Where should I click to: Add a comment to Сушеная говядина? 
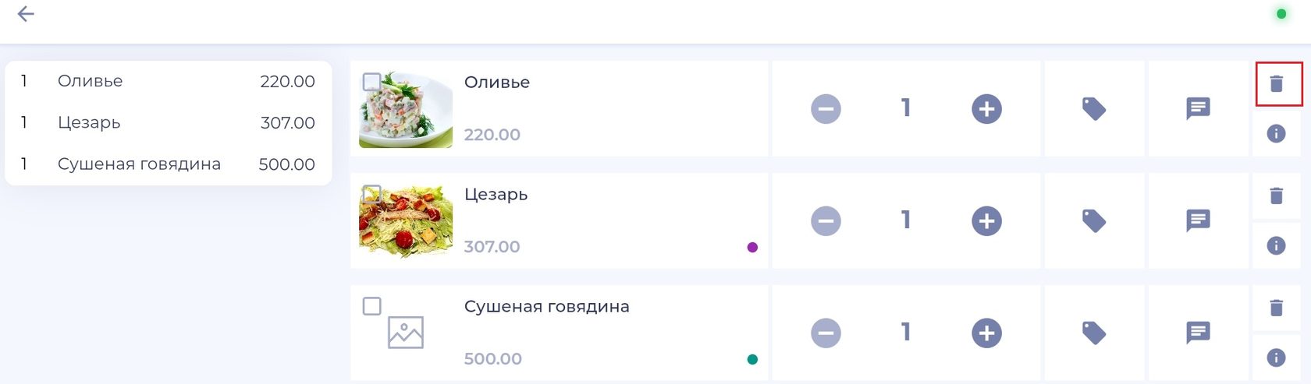[1198, 333]
